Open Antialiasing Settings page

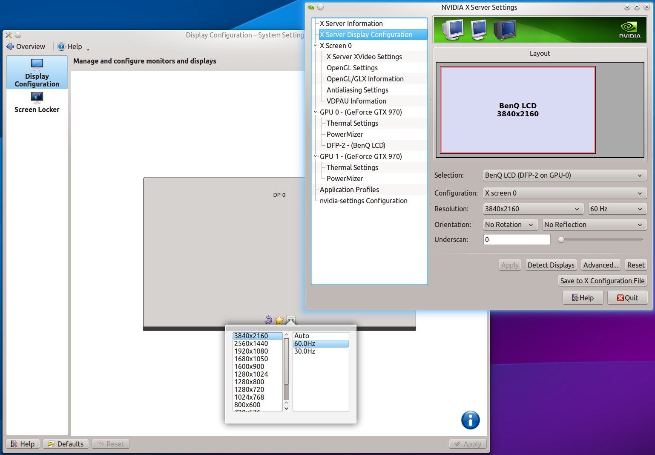point(357,90)
